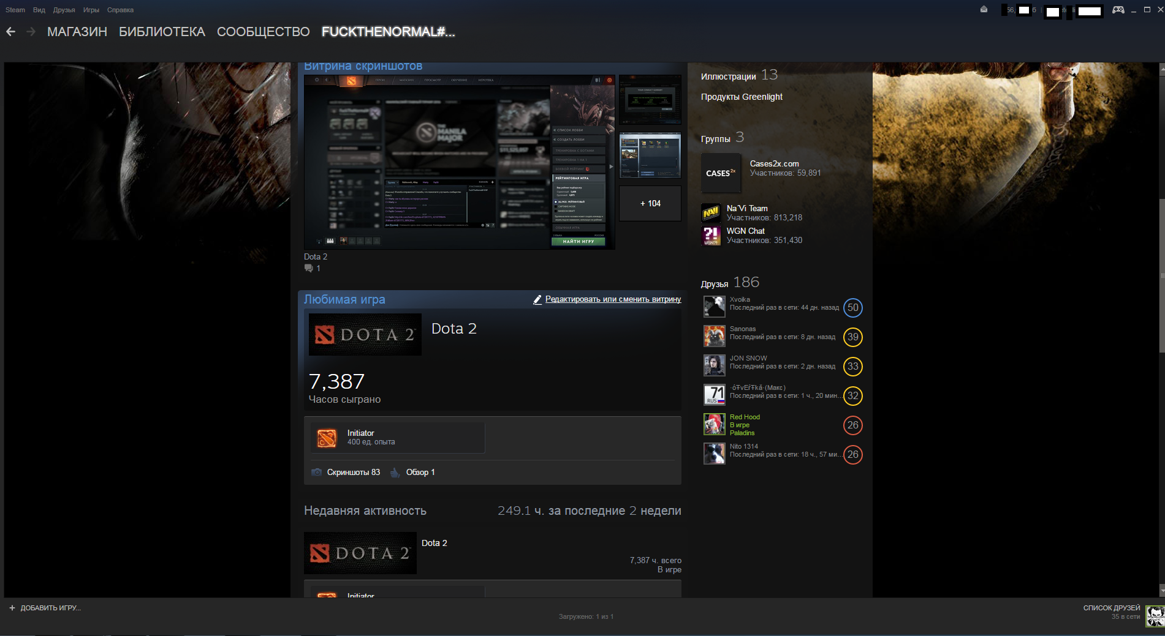1165x636 pixels.
Task: Open the Steam menu
Action: coord(15,10)
